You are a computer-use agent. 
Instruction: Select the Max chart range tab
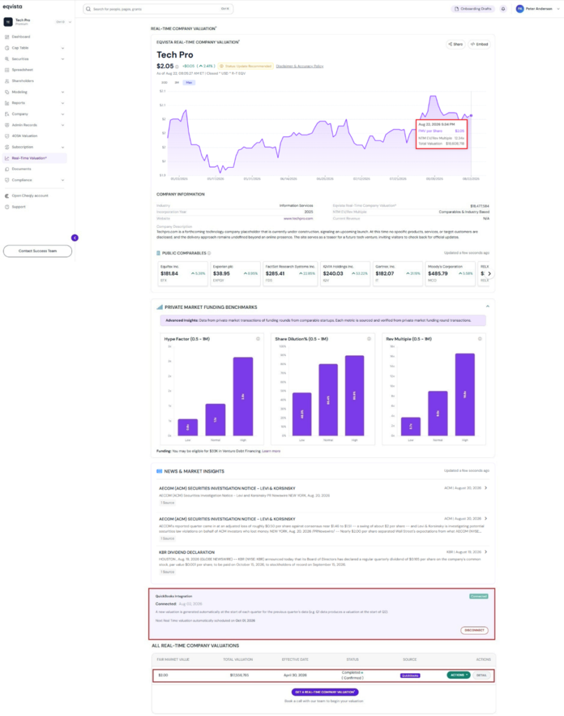click(189, 83)
